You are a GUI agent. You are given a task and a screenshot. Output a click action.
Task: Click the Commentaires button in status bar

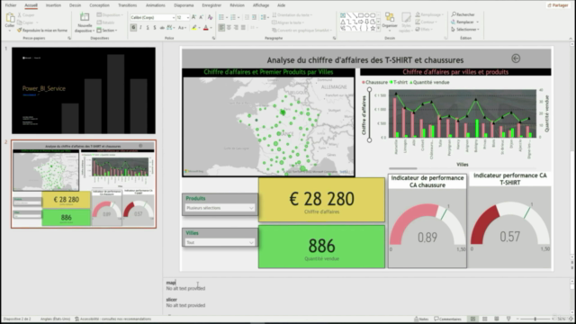click(448, 319)
